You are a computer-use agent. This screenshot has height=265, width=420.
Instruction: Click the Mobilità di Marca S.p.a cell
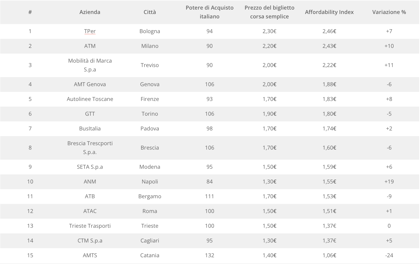90,65
